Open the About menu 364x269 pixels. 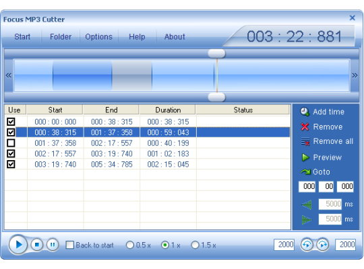point(175,36)
